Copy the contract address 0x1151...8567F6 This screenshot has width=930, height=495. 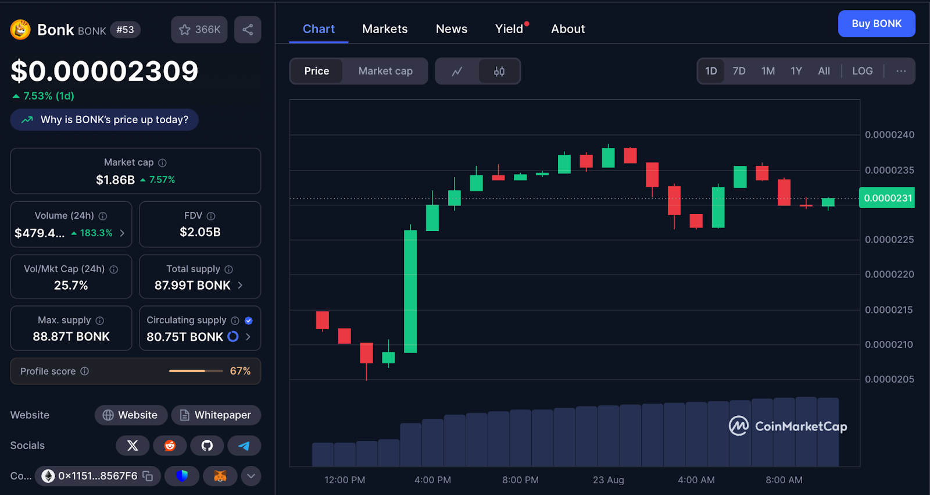coord(148,476)
